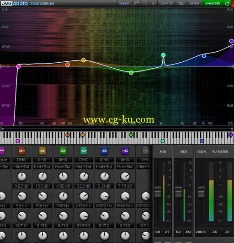Open the SETUP menu

[x=194, y=3]
